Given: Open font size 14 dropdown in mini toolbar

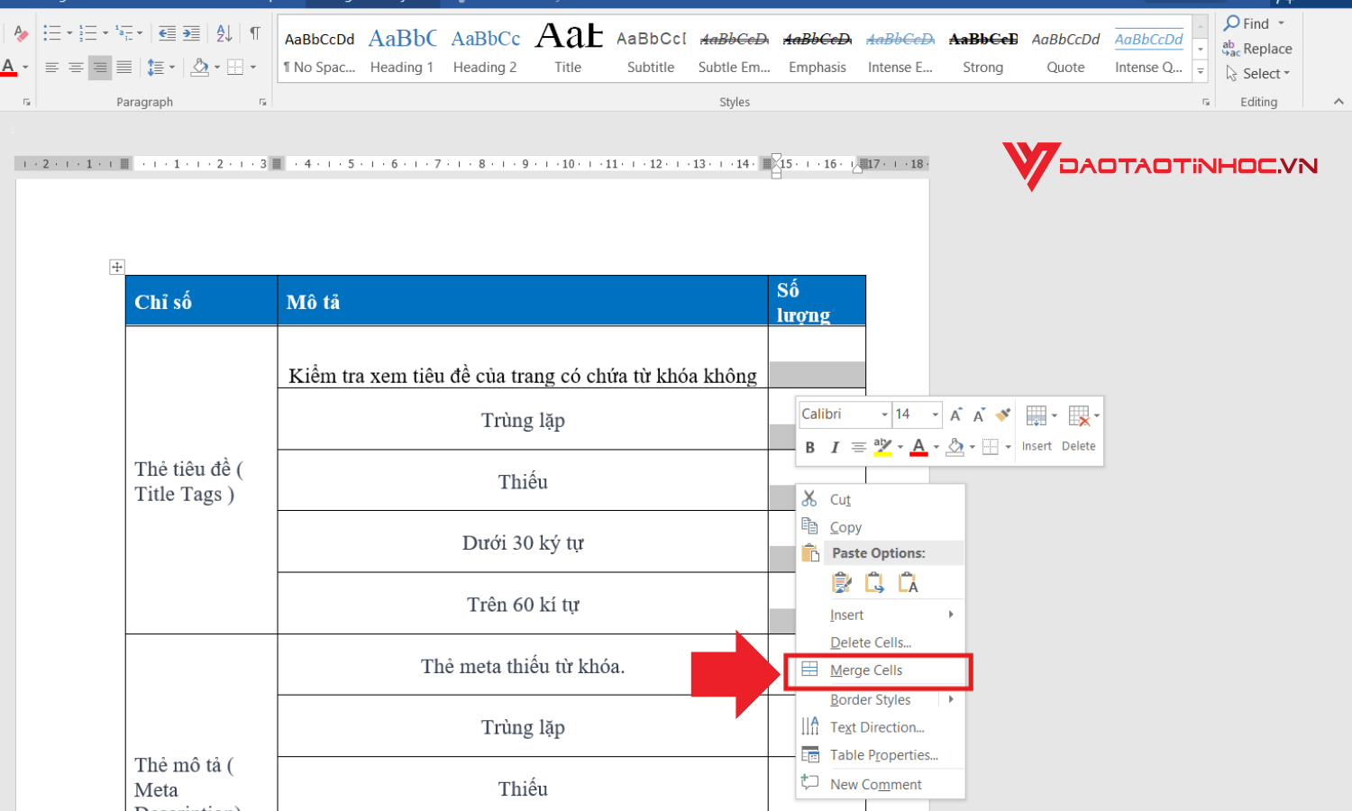Looking at the screenshot, I should pos(936,415).
